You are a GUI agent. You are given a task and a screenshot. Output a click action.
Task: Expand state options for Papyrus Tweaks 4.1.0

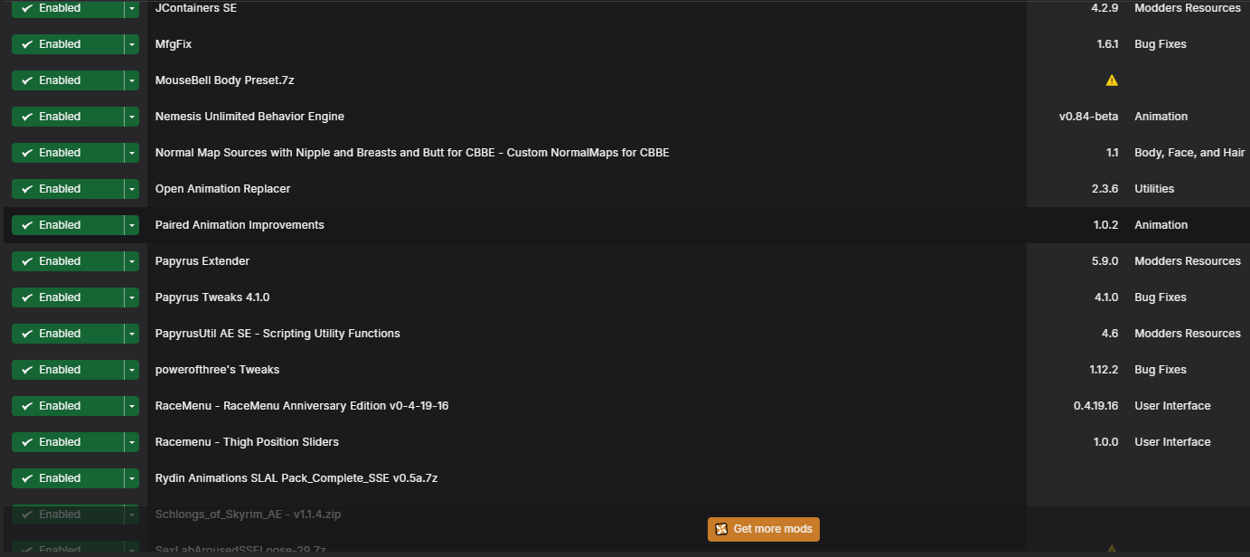coord(132,297)
